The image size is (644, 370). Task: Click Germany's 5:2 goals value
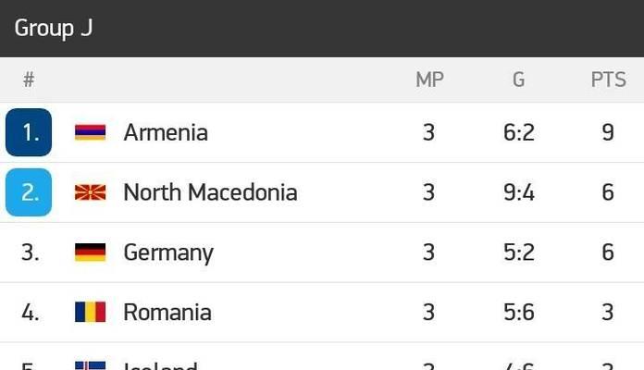pos(519,253)
